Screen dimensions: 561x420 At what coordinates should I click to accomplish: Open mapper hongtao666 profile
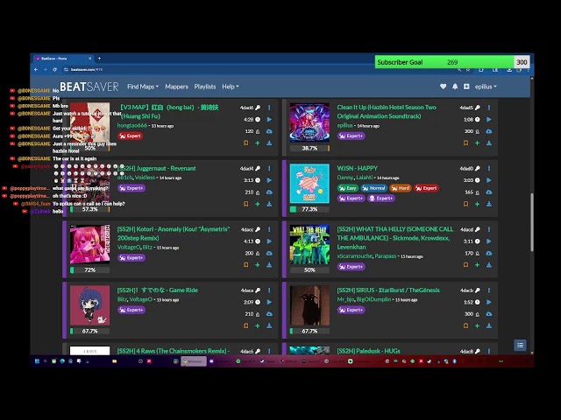(x=132, y=125)
